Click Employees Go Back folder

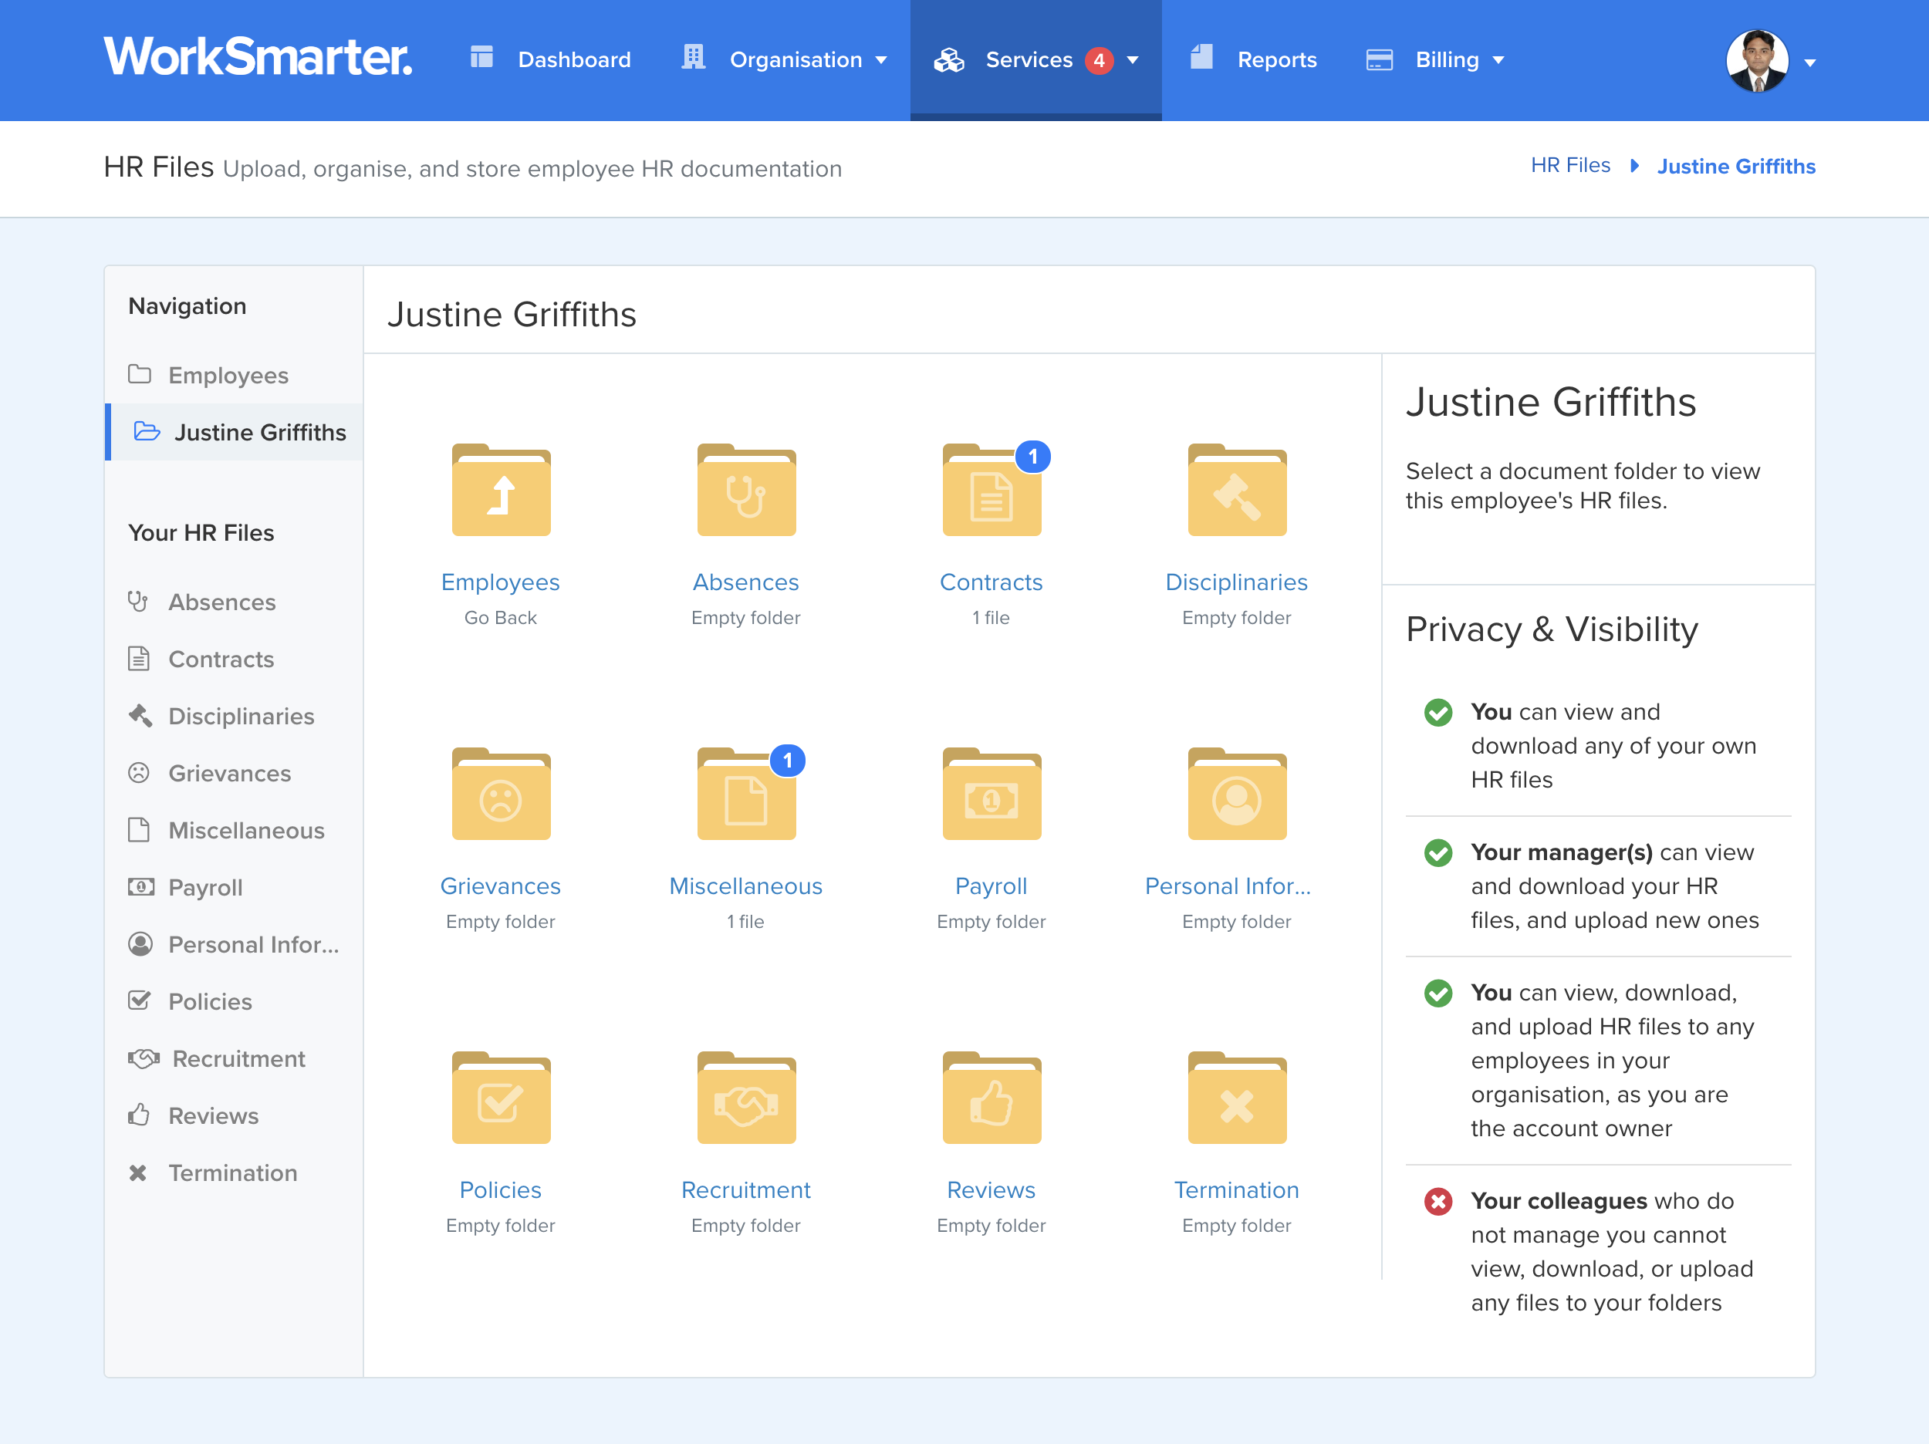click(x=501, y=490)
